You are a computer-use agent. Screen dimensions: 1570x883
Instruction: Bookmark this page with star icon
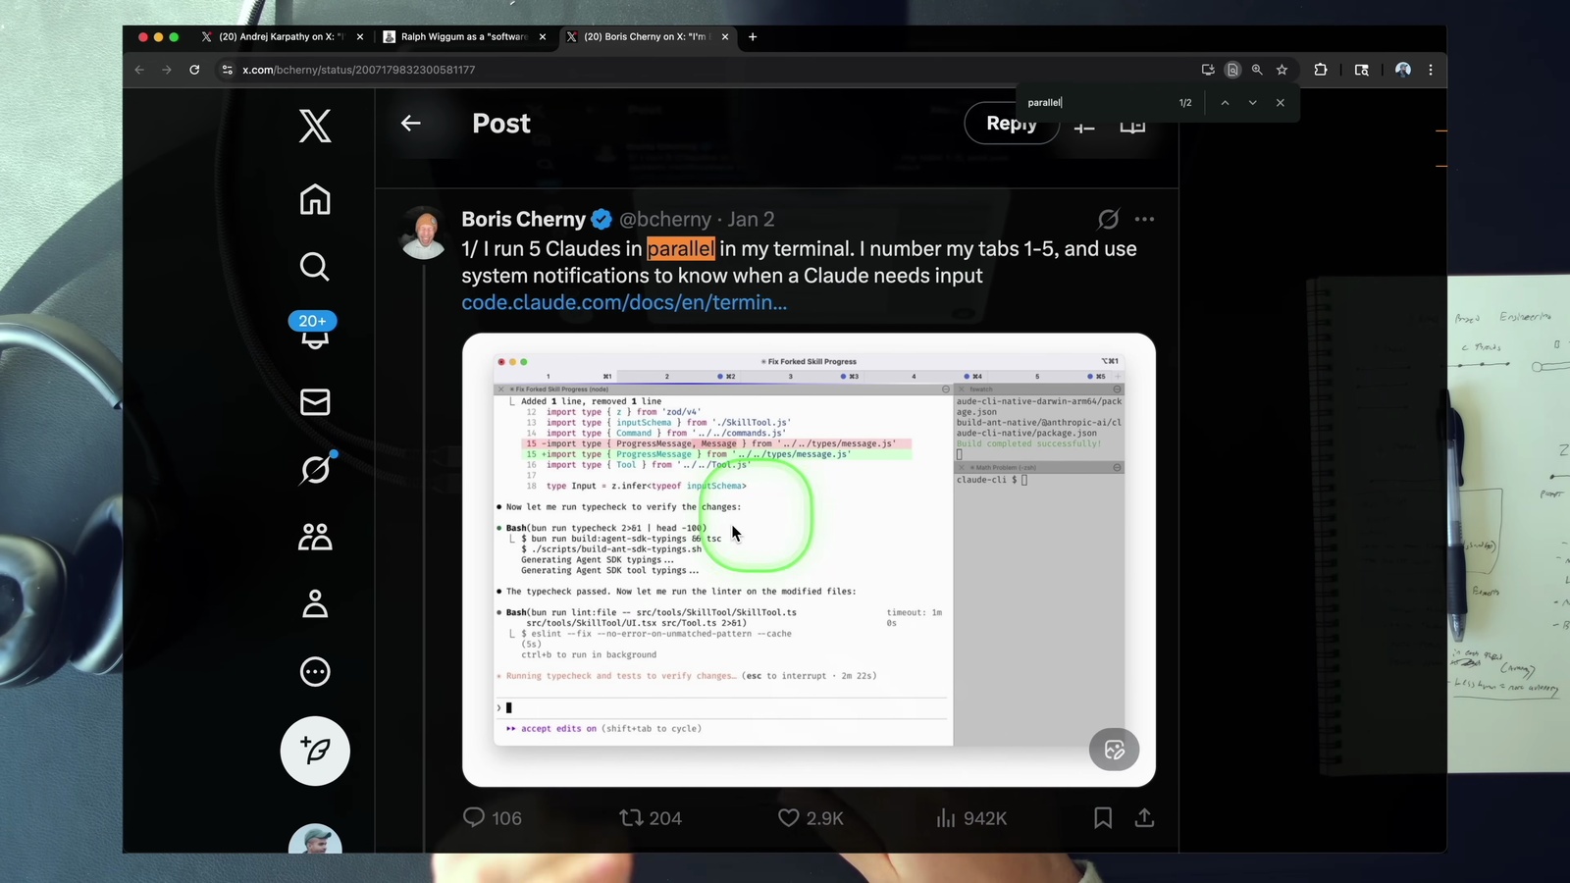click(1282, 70)
